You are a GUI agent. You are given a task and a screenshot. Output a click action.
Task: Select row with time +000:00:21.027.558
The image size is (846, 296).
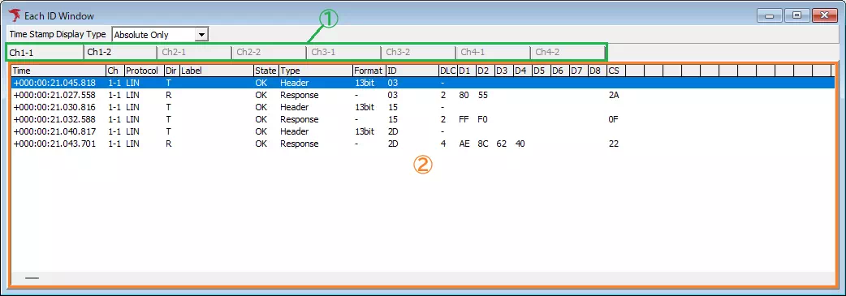point(422,95)
